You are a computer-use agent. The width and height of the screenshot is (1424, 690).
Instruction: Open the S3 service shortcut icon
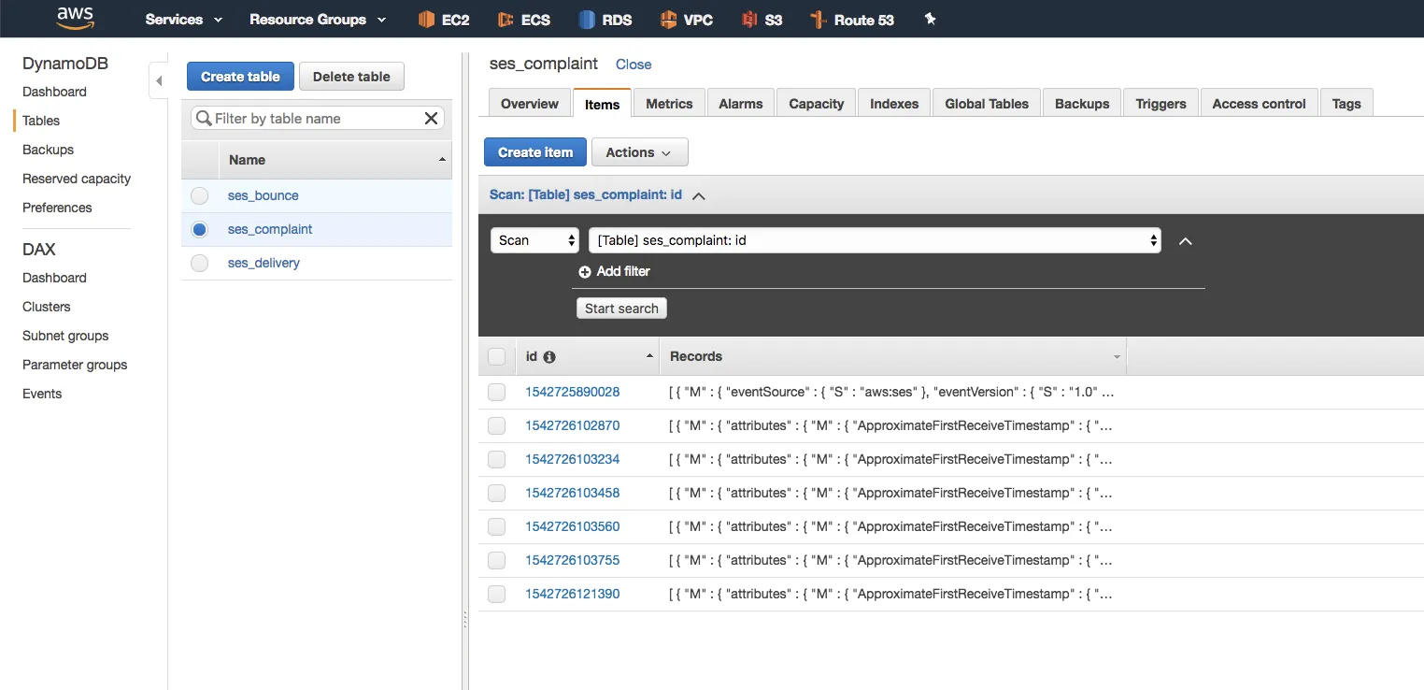click(749, 20)
